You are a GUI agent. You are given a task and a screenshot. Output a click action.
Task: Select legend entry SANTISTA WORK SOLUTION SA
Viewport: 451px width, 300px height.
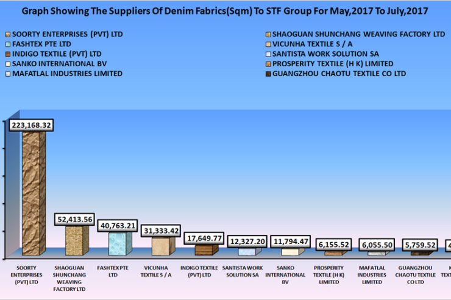tap(325, 54)
